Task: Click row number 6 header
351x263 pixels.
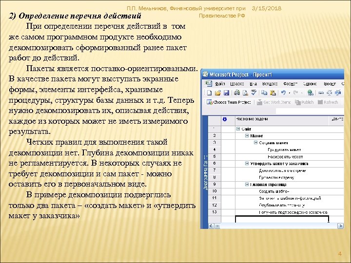Action: point(214,164)
